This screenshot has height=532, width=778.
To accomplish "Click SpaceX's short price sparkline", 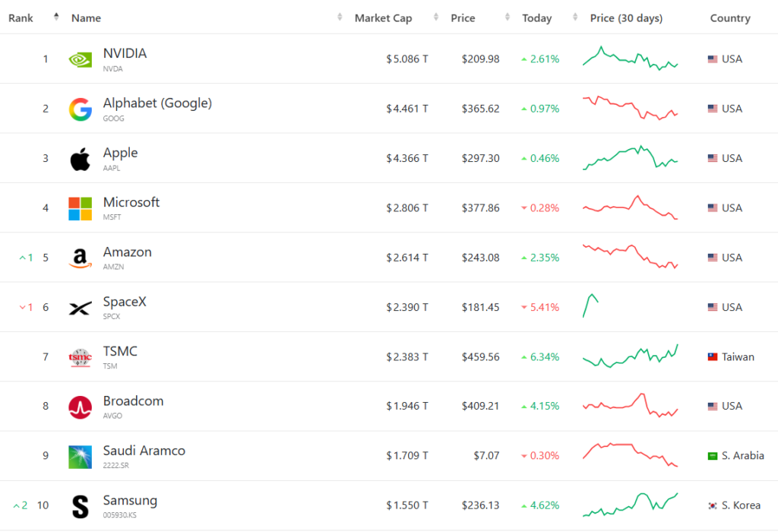I will (x=590, y=306).
